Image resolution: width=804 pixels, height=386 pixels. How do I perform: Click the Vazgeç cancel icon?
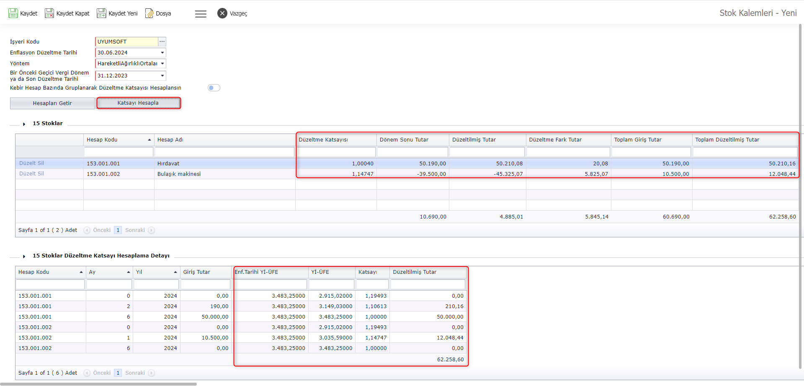point(222,13)
